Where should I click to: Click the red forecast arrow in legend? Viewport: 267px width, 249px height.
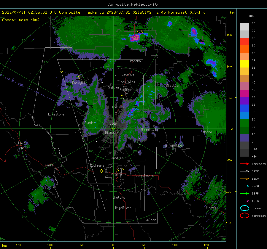point(244,164)
